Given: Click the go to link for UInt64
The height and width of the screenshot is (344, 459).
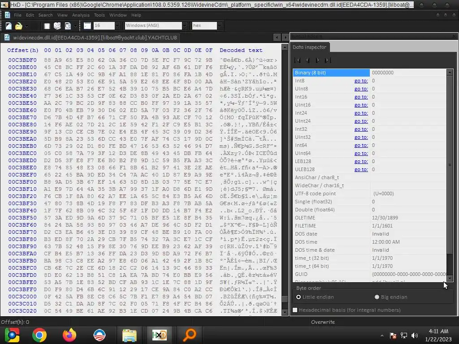Looking at the screenshot, I should tap(361, 153).
